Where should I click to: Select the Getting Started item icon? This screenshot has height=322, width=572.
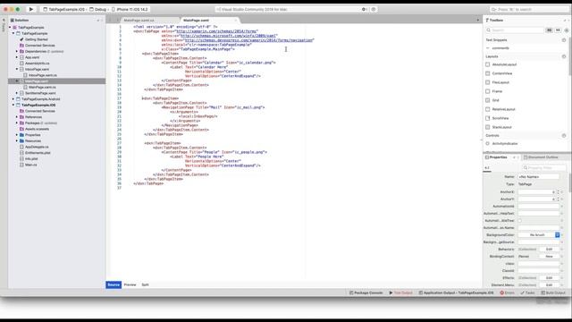pyautogui.click(x=21, y=39)
